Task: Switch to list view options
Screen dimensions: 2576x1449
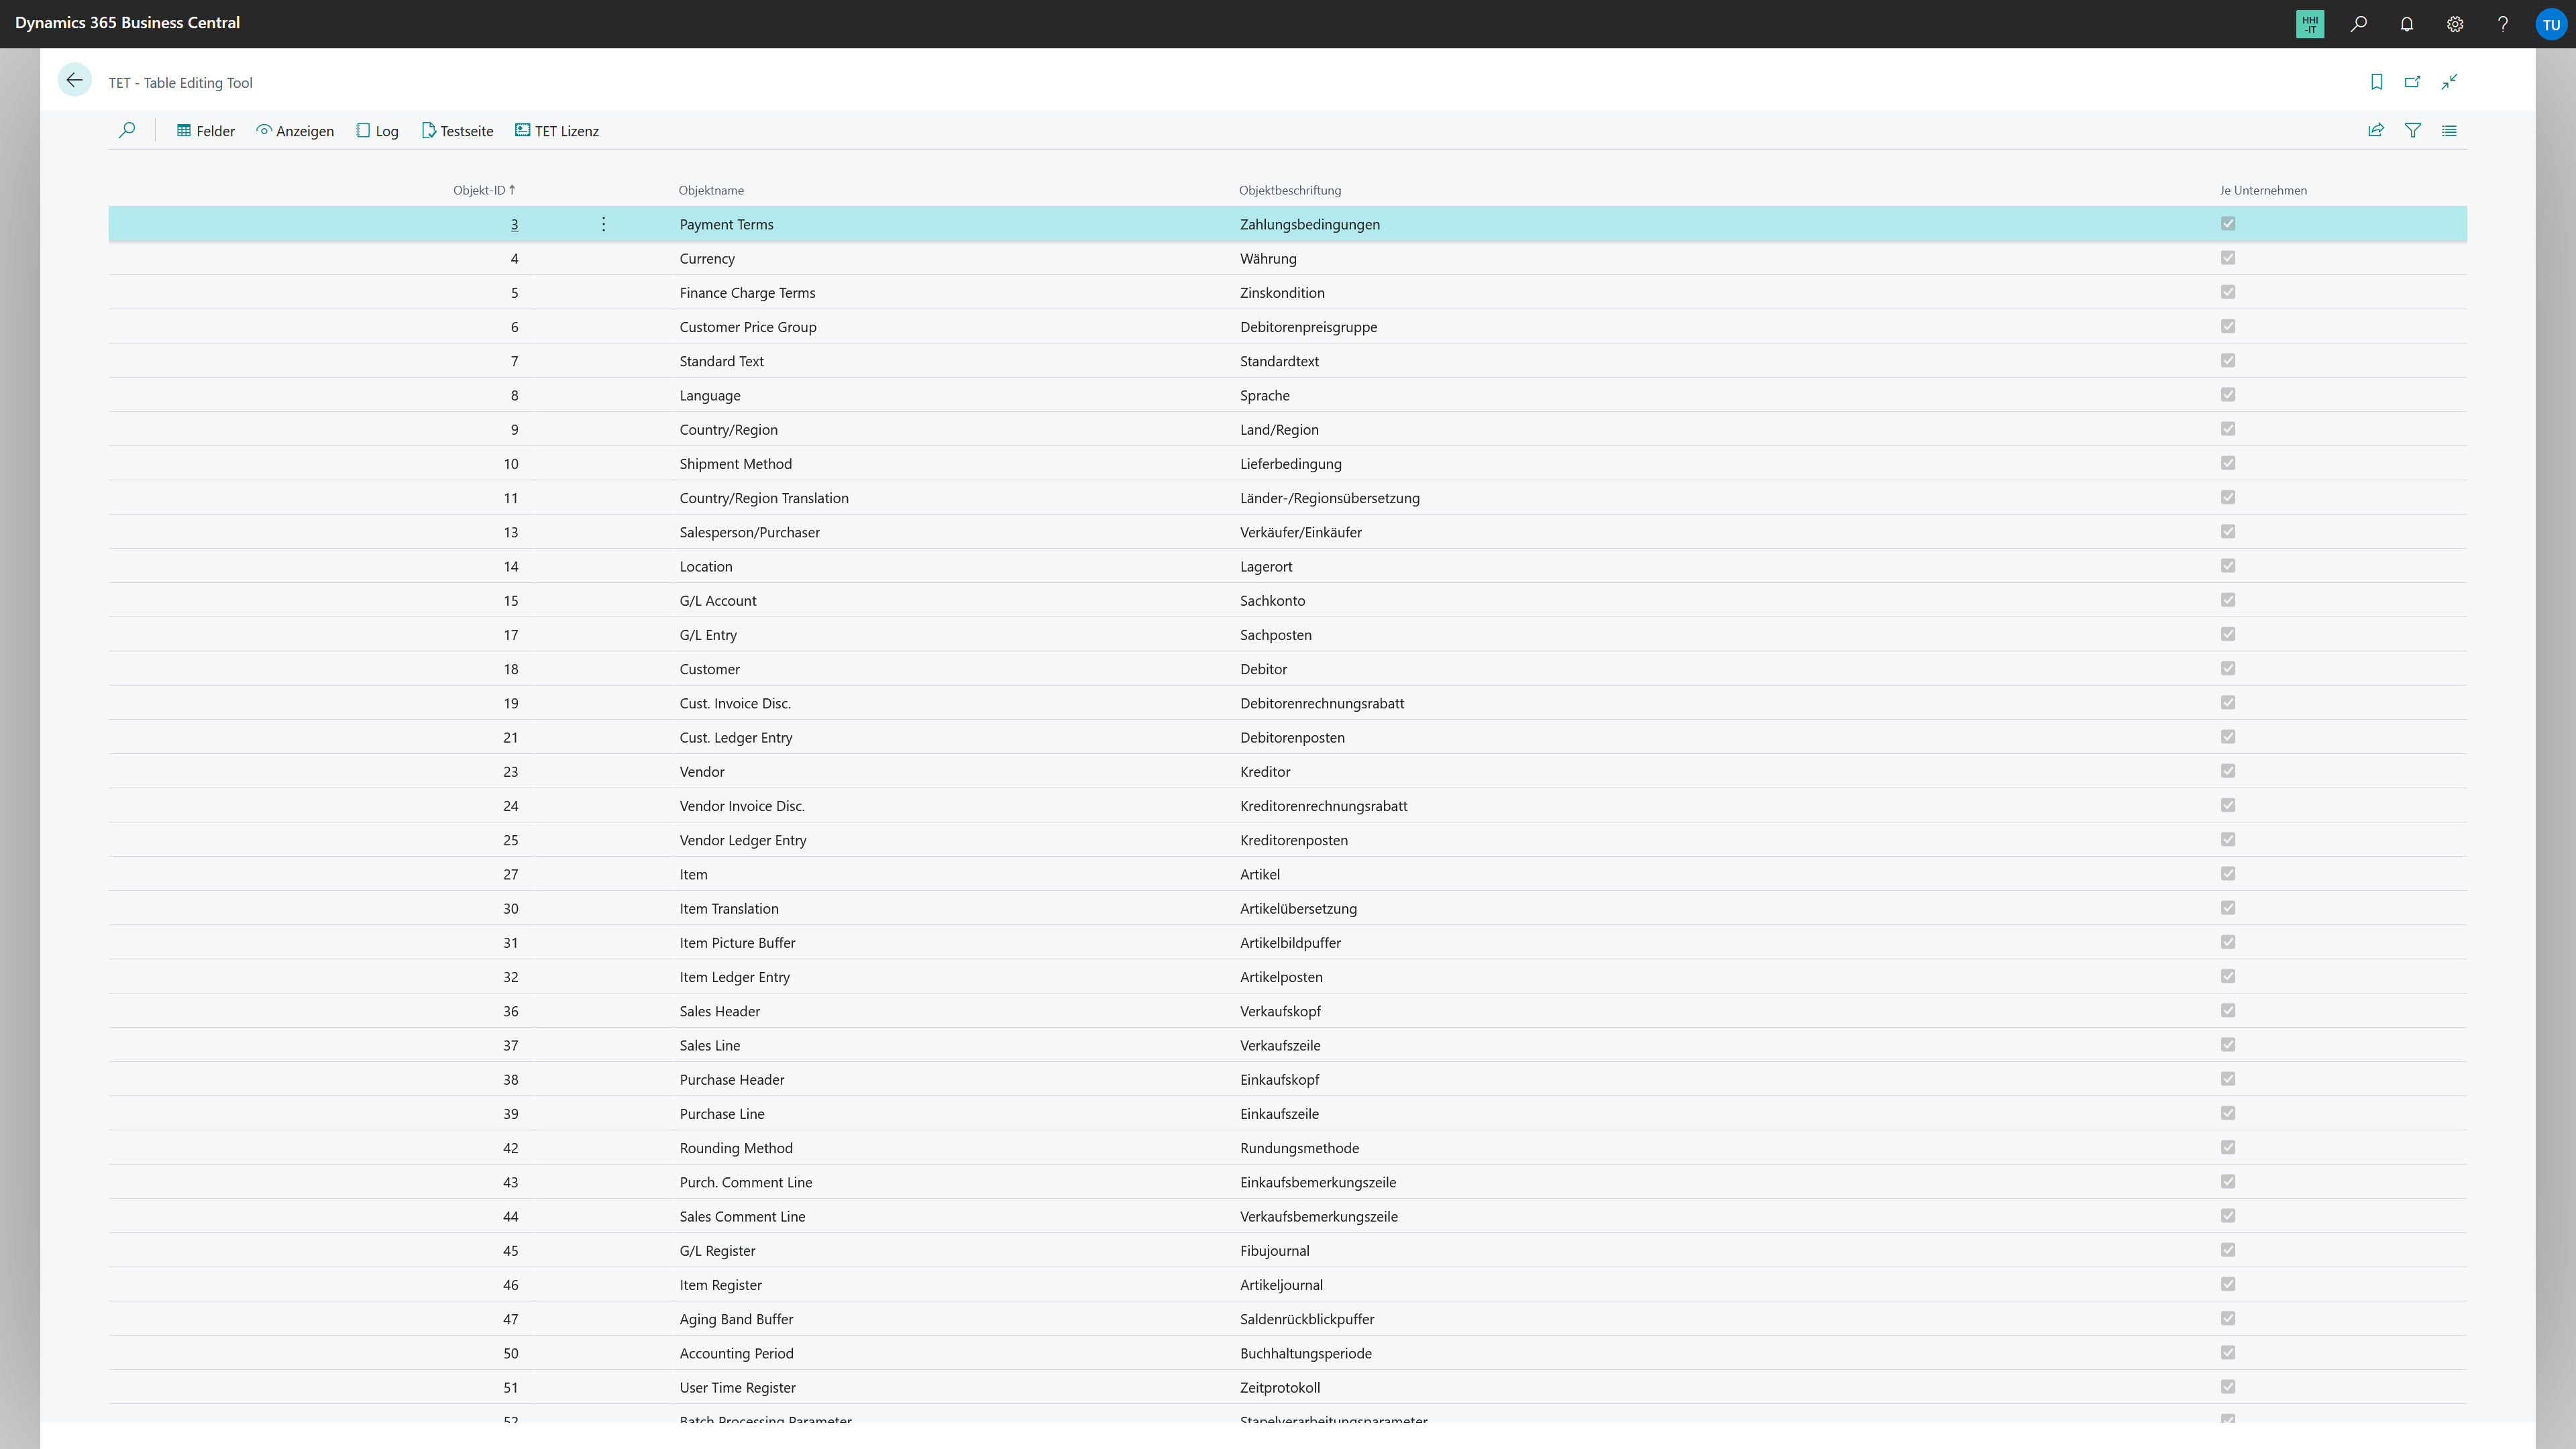Action: pyautogui.click(x=2450, y=130)
